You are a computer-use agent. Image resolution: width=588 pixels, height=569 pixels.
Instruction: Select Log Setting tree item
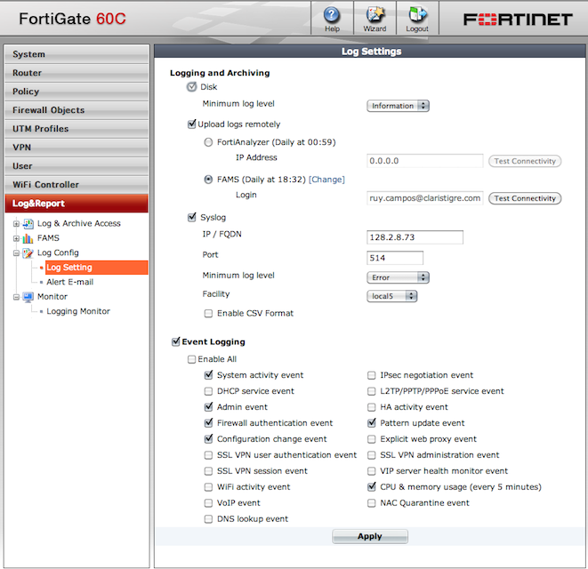tap(97, 268)
